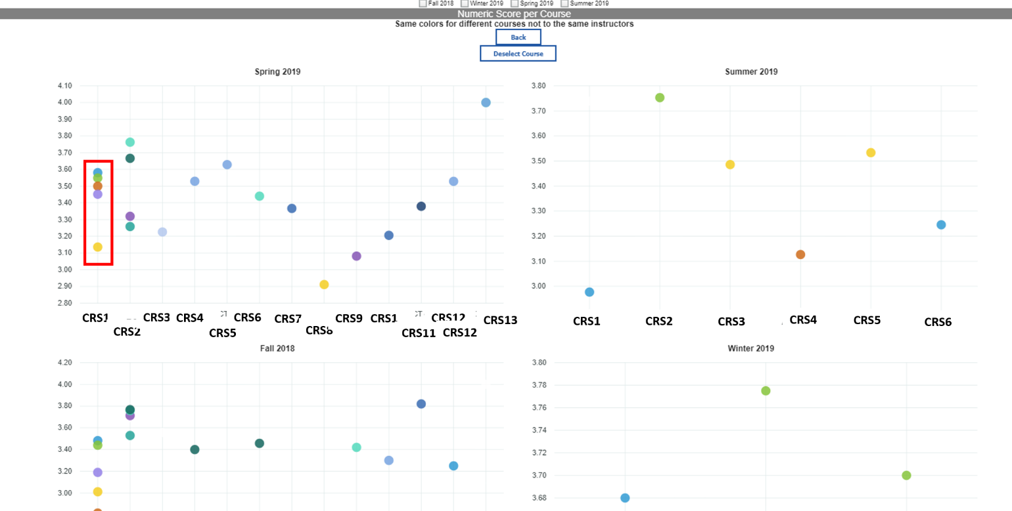This screenshot has width=1012, height=511.
Task: Select Fall 2018 blue point near 3.80
Action: click(421, 404)
